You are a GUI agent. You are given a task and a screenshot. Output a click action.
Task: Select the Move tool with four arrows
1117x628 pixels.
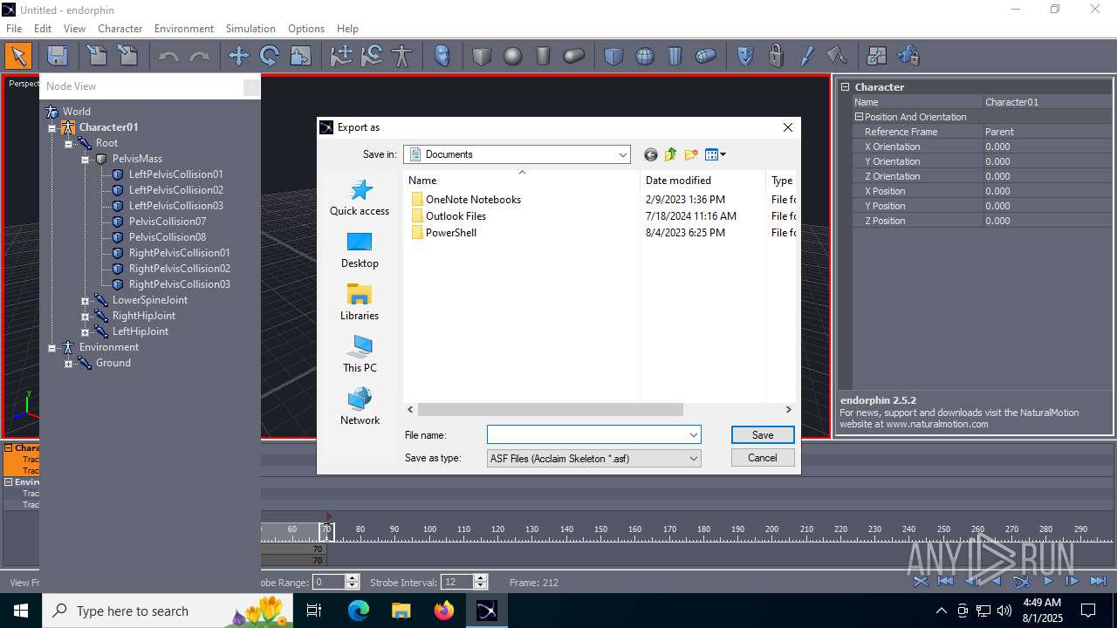pyautogui.click(x=238, y=57)
